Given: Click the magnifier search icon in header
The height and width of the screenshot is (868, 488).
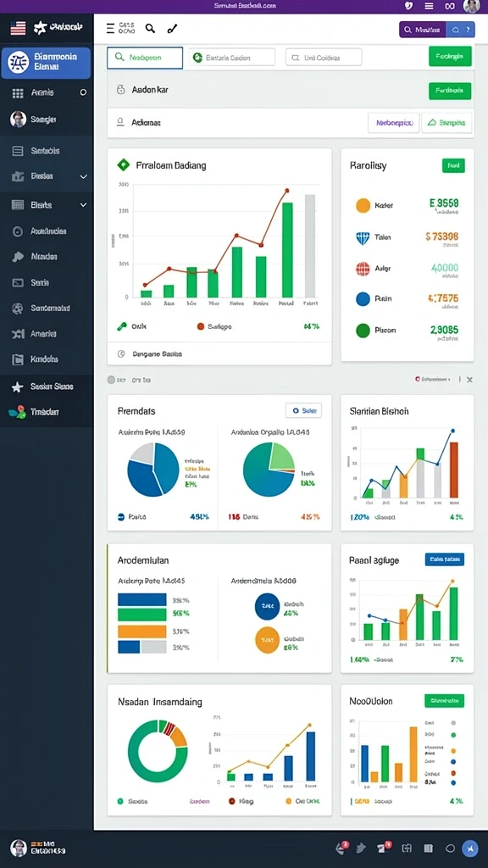Looking at the screenshot, I should (x=150, y=28).
